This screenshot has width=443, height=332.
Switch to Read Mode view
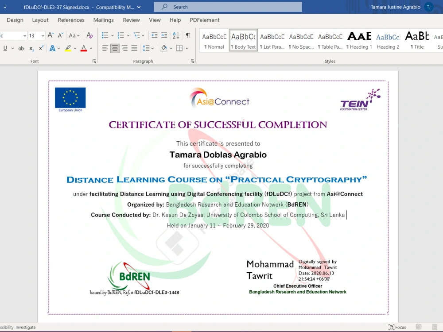pos(419,327)
